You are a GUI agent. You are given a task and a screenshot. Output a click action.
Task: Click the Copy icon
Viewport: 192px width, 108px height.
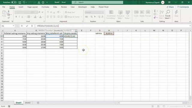(x=9, y=15)
